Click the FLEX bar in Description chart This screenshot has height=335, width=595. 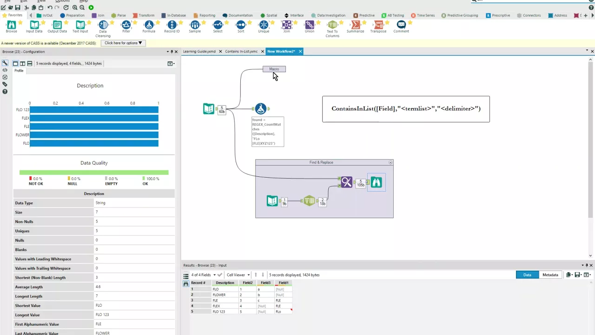click(x=94, y=118)
